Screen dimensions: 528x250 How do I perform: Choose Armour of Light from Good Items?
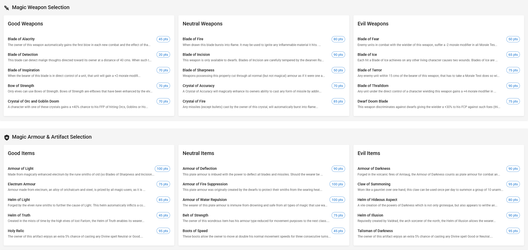click(x=21, y=168)
